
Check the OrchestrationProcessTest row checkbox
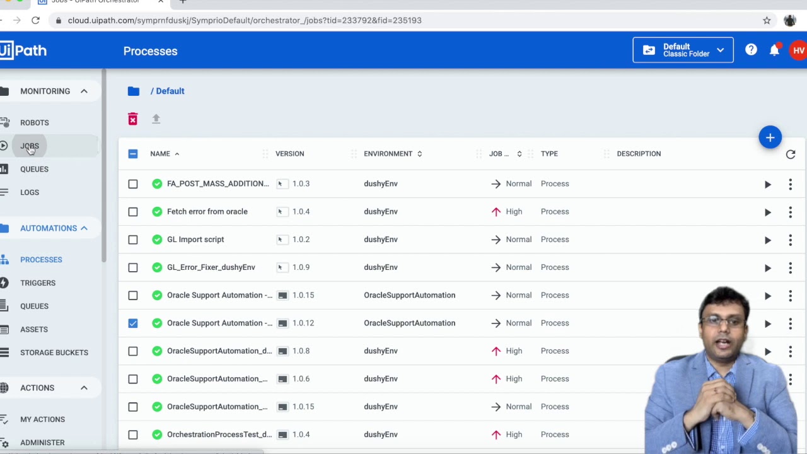pyautogui.click(x=132, y=434)
